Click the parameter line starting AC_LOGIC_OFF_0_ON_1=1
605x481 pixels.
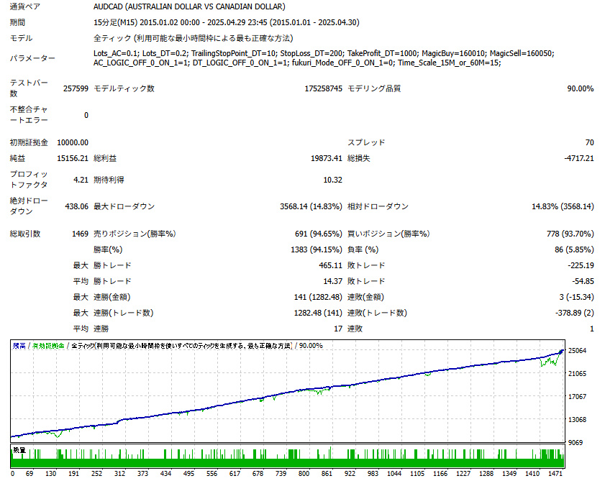[297, 63]
